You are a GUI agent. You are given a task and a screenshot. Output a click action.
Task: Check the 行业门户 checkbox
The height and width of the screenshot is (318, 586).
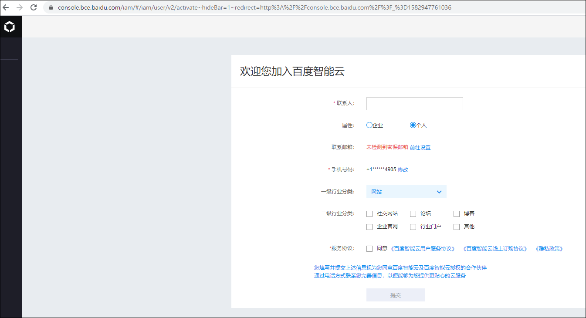(x=413, y=227)
